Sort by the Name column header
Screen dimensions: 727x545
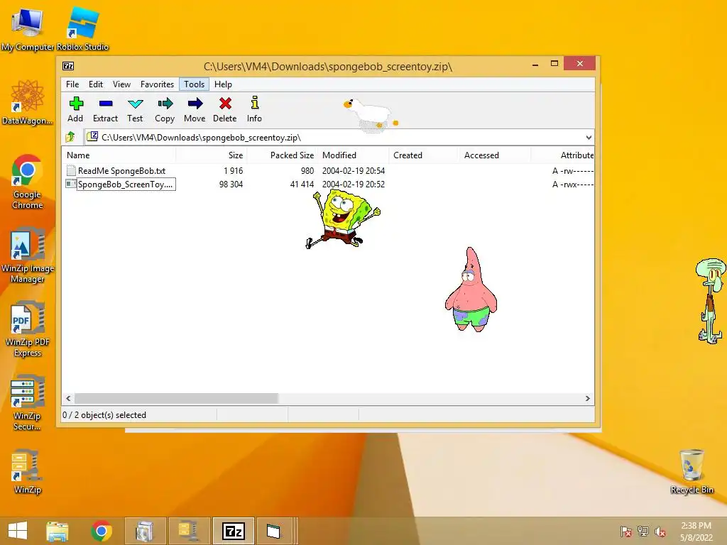(x=119, y=155)
